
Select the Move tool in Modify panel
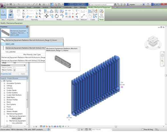coord(47,16)
